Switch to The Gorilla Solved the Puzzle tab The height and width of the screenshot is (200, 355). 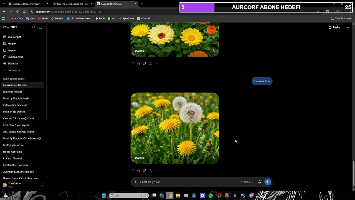coord(72,4)
